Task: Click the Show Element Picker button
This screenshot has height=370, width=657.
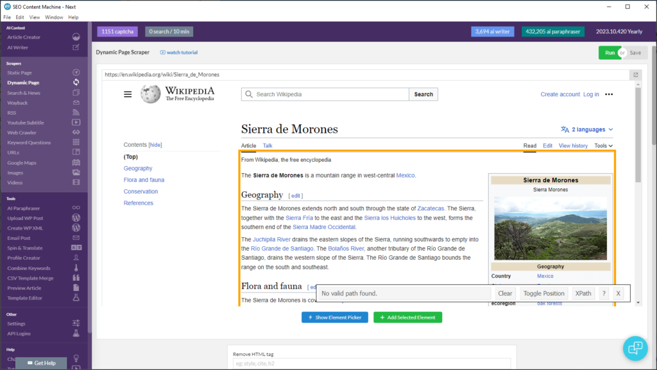Action: tap(334, 317)
